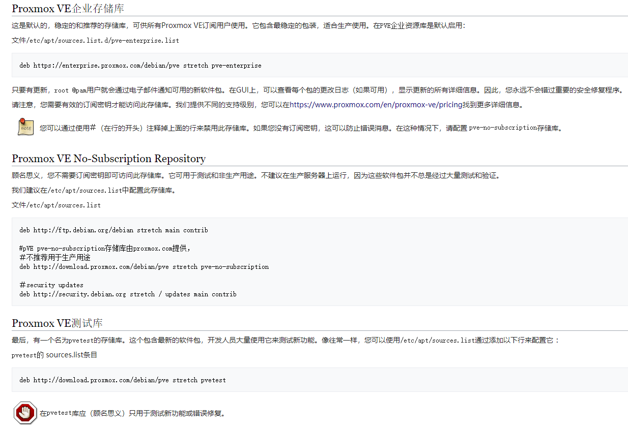Click the 文件/etc/apt/sources.list.d/pve-enterprise.list line

tap(95, 40)
